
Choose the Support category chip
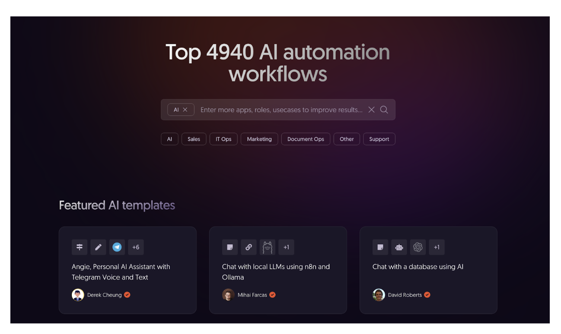click(x=379, y=139)
